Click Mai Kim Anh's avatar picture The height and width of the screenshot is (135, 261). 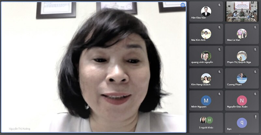tap(206, 34)
